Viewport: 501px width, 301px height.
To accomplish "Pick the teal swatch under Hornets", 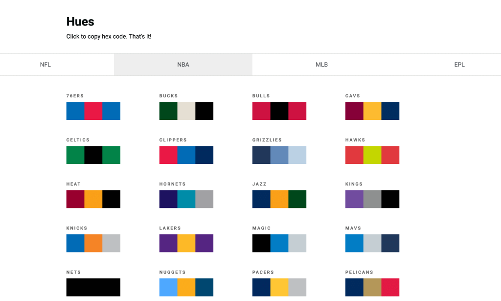I will [x=186, y=199].
